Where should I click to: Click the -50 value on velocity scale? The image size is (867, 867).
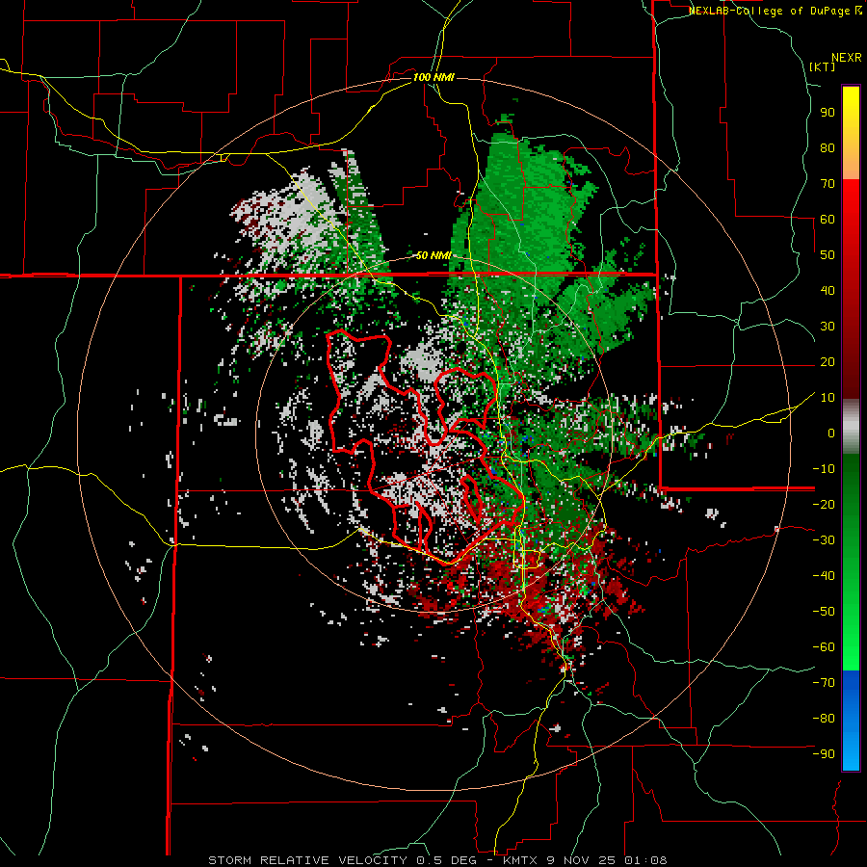824,611
